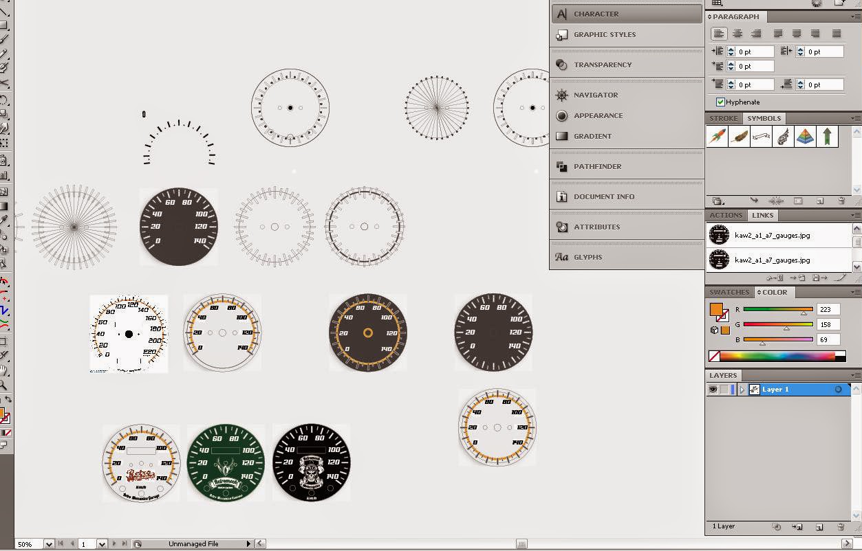Set paragraph to justify all lines
The height and width of the screenshot is (551, 862).
tap(837, 33)
